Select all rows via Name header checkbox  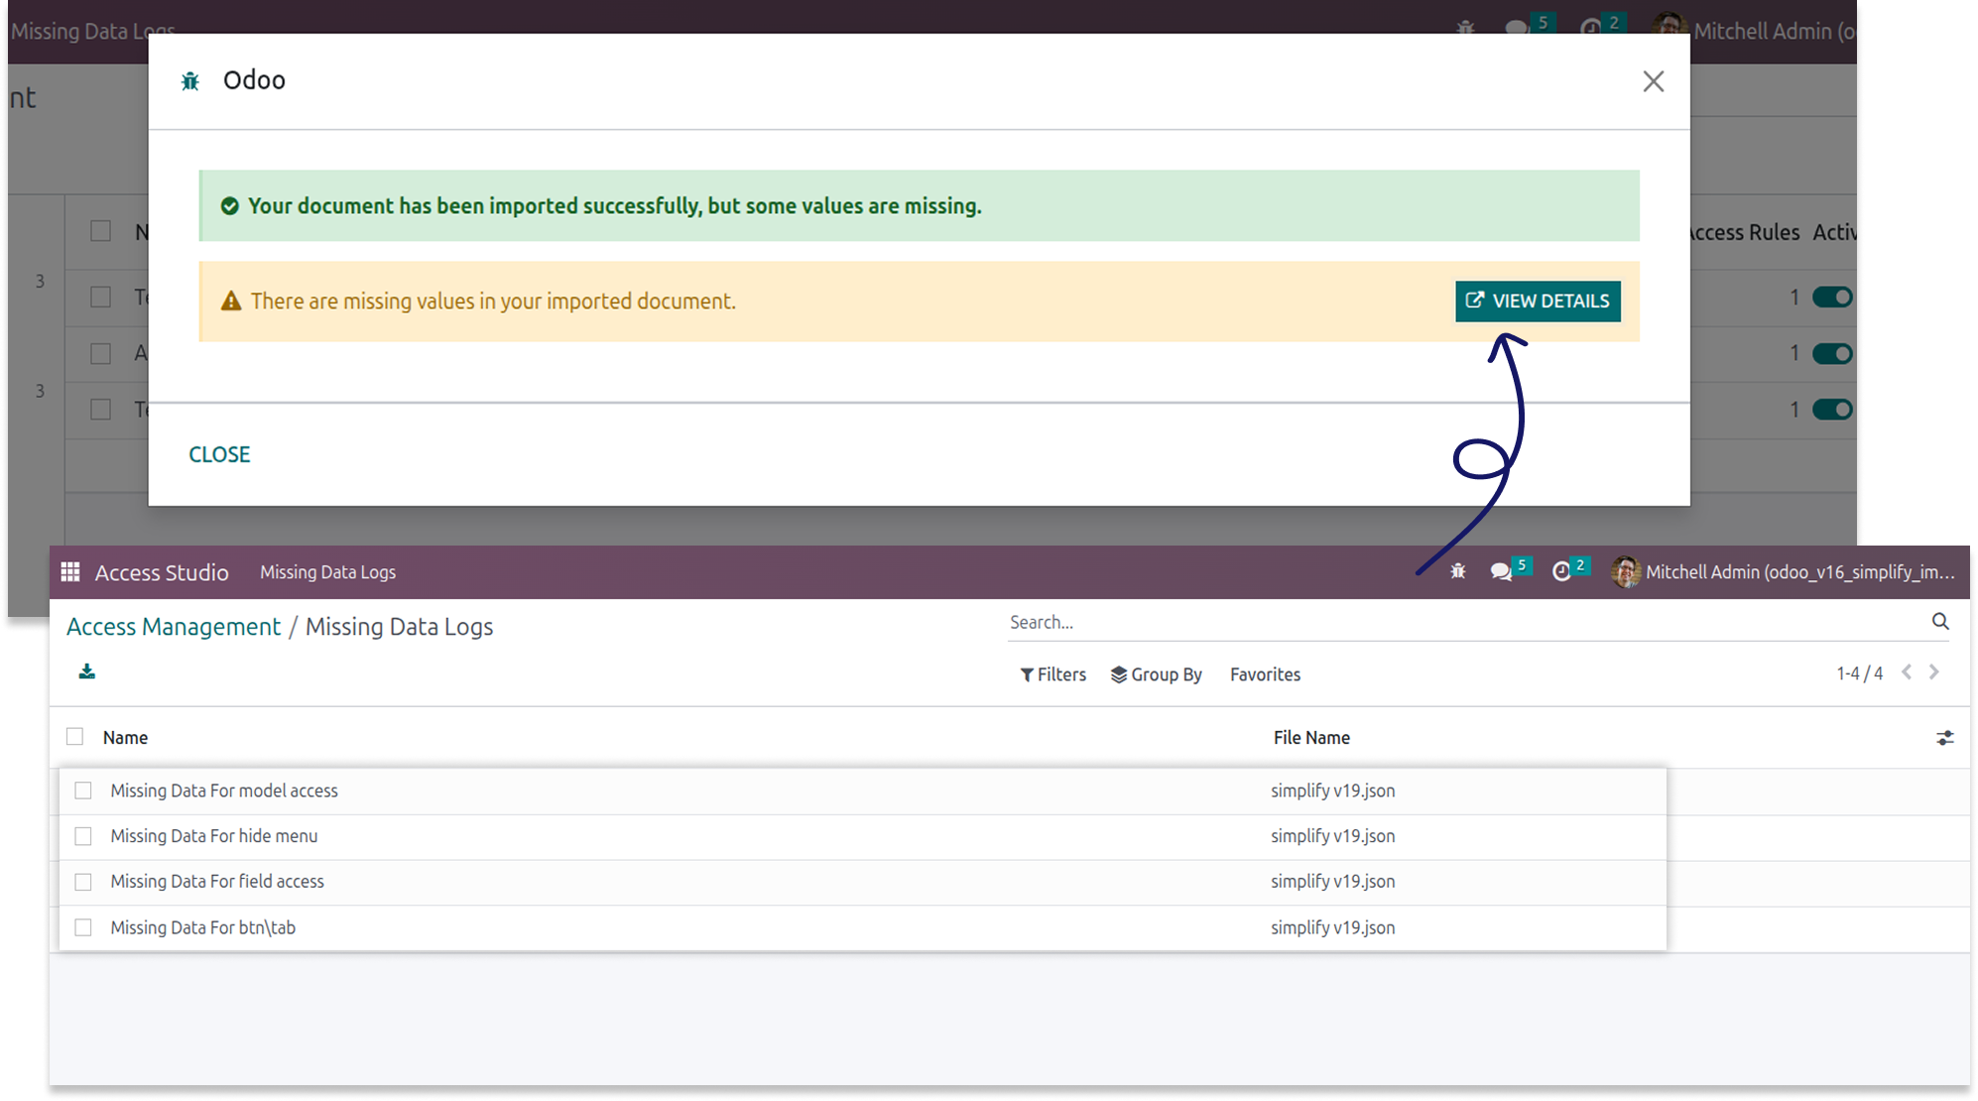point(75,737)
